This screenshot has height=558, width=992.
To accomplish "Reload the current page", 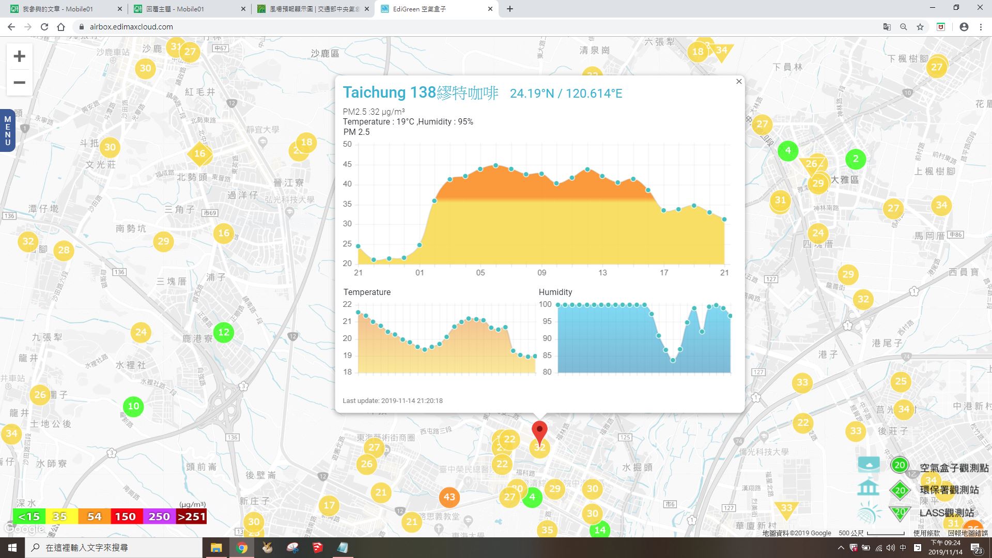I will pos(44,27).
